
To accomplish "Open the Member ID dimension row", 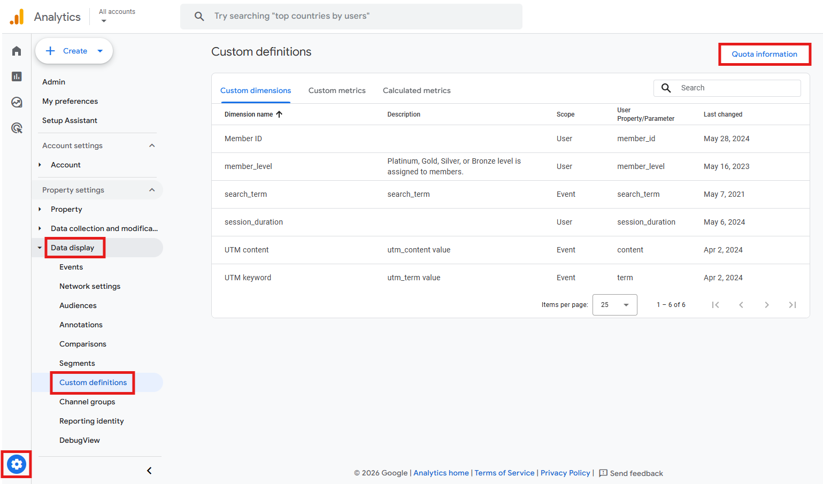I will pyautogui.click(x=511, y=139).
